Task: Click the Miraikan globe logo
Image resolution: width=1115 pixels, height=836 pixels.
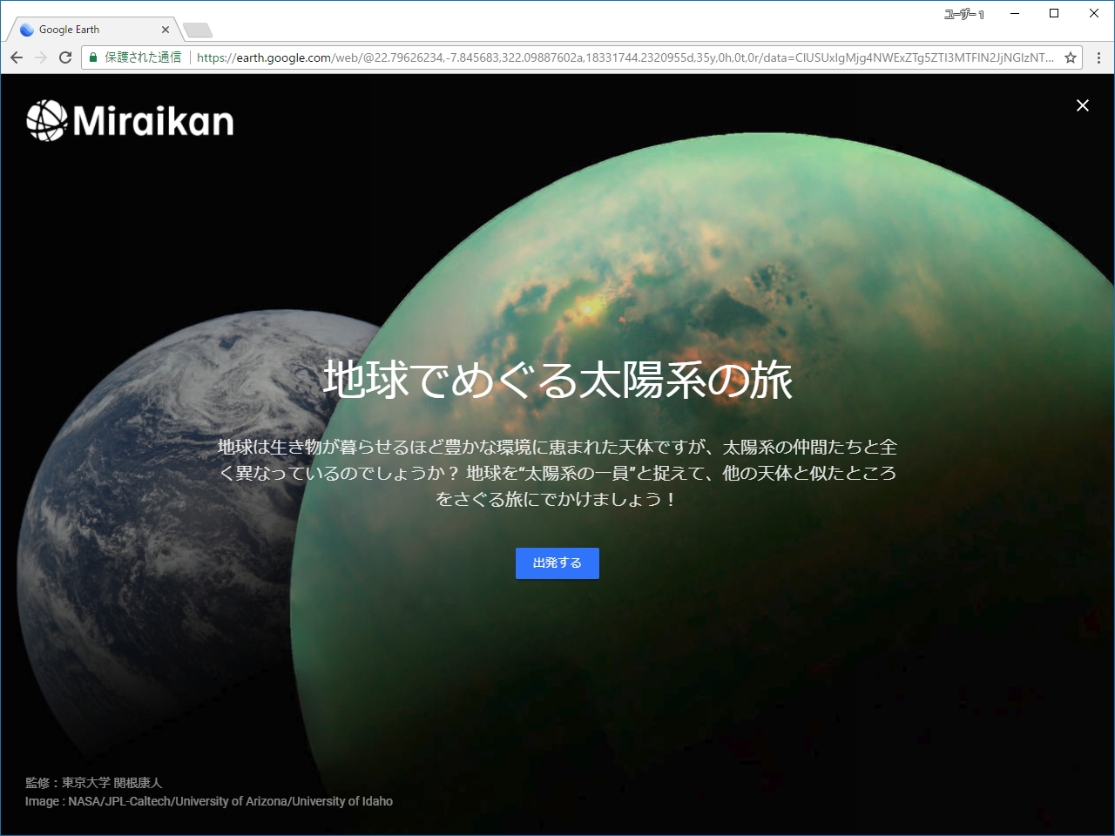Action: click(45, 122)
